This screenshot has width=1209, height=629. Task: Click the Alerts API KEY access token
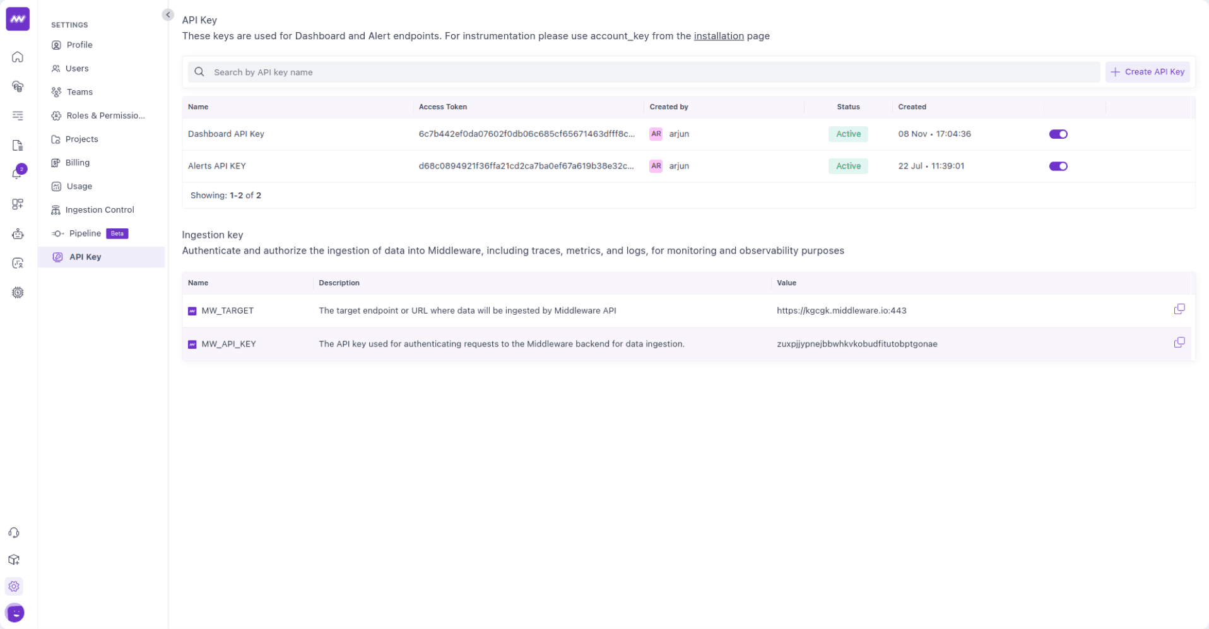(x=526, y=166)
